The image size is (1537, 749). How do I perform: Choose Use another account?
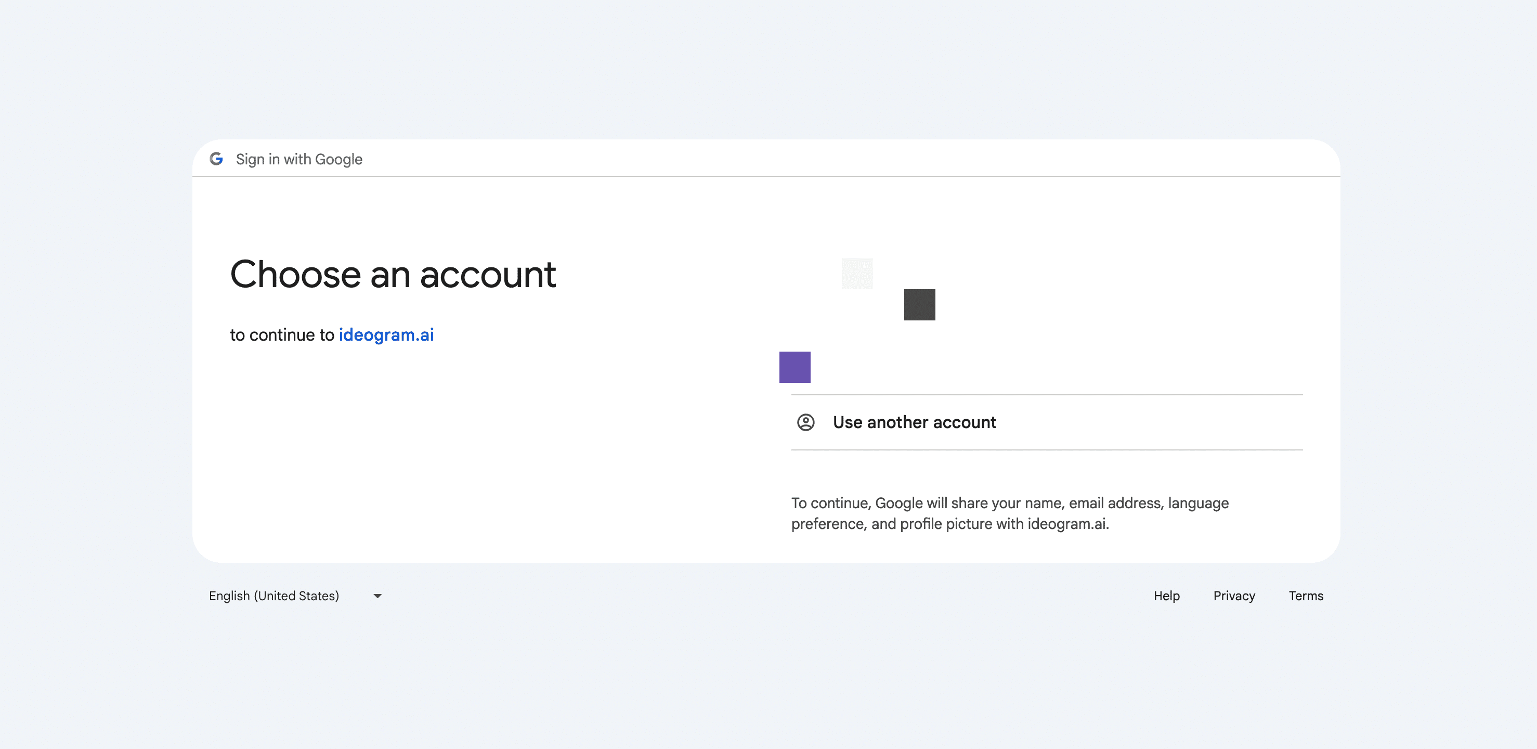(x=914, y=422)
